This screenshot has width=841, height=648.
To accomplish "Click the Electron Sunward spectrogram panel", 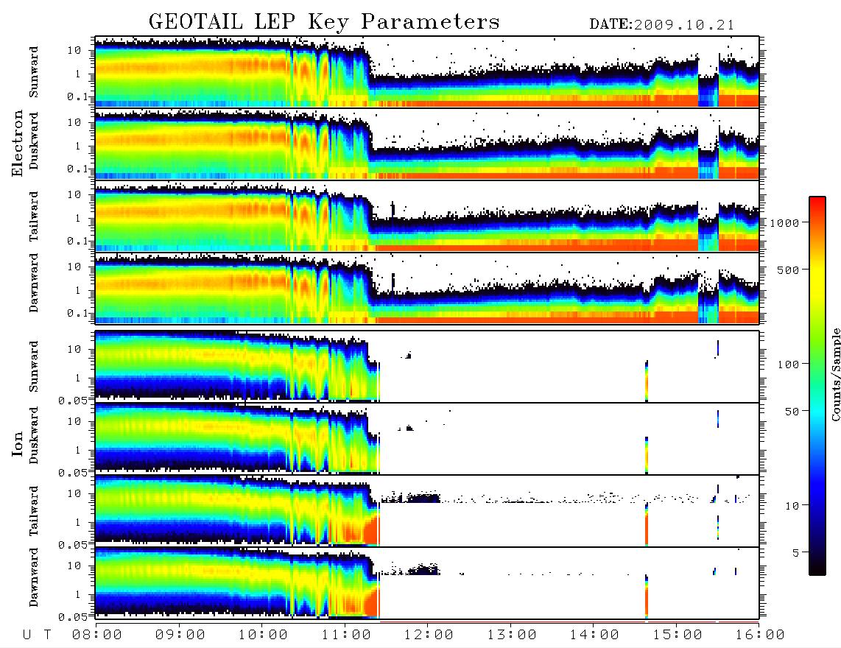I will 427,72.
